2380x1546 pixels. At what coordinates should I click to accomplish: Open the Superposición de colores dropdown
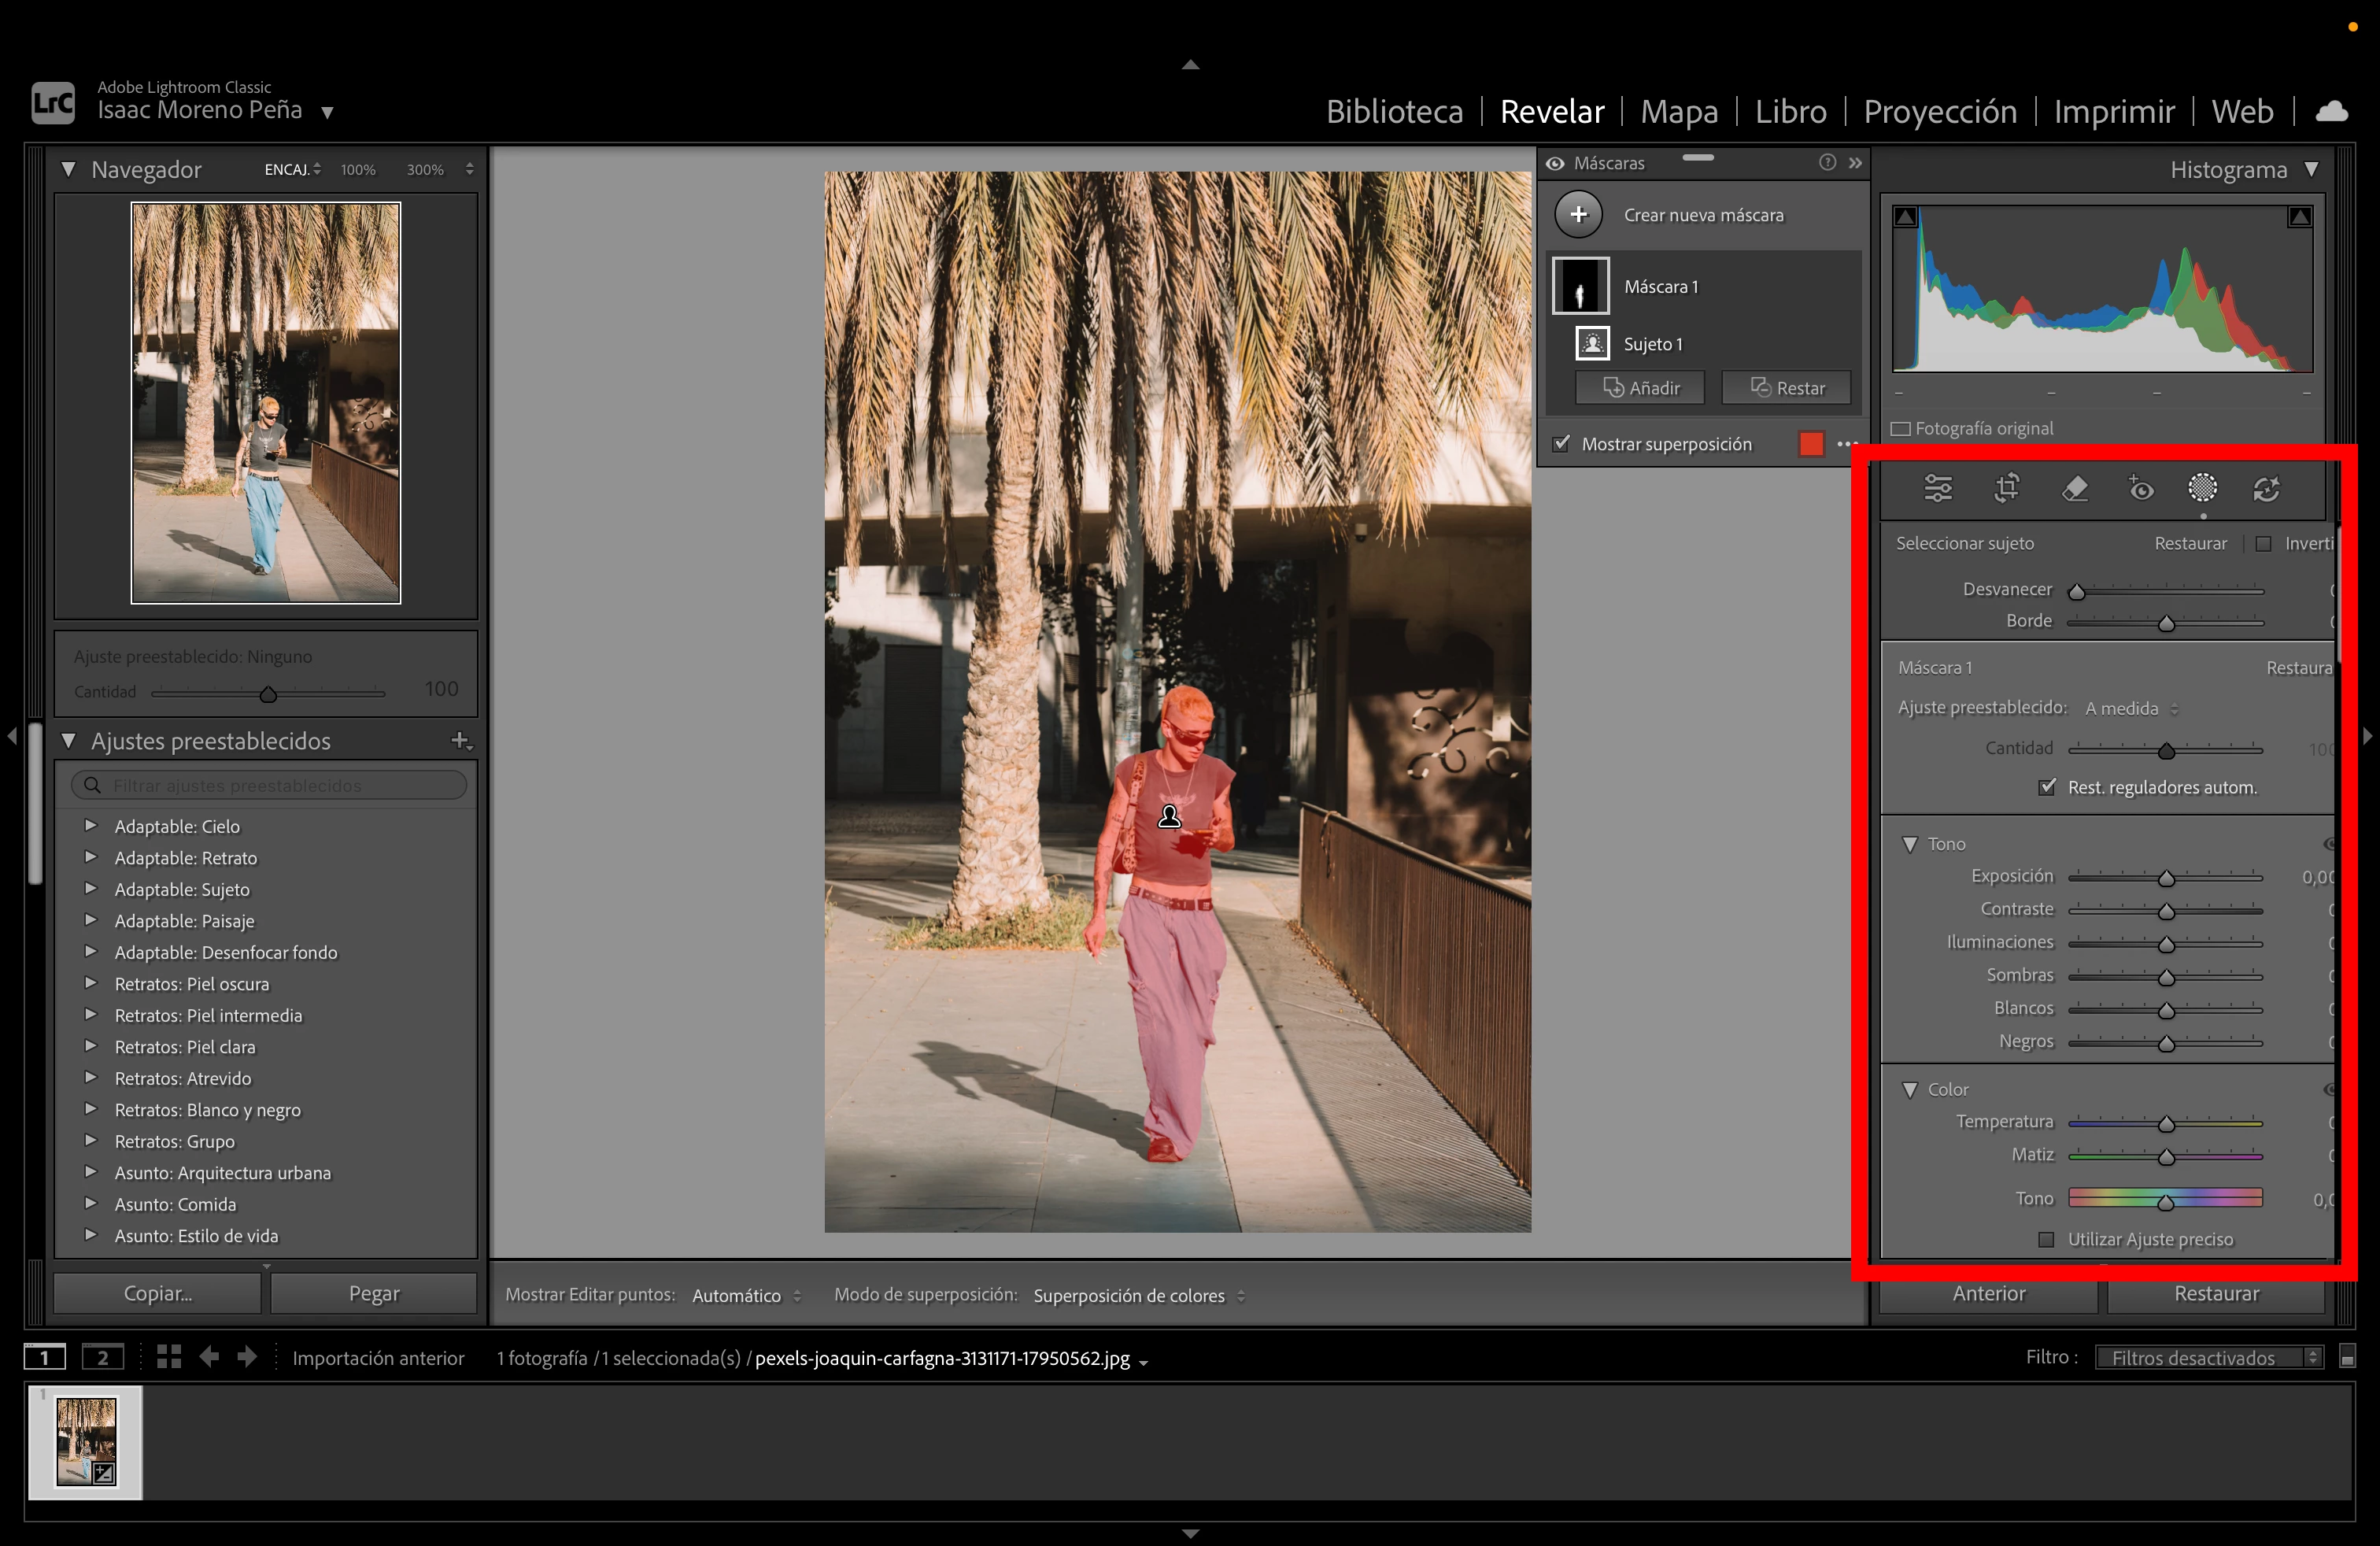pos(1139,1295)
